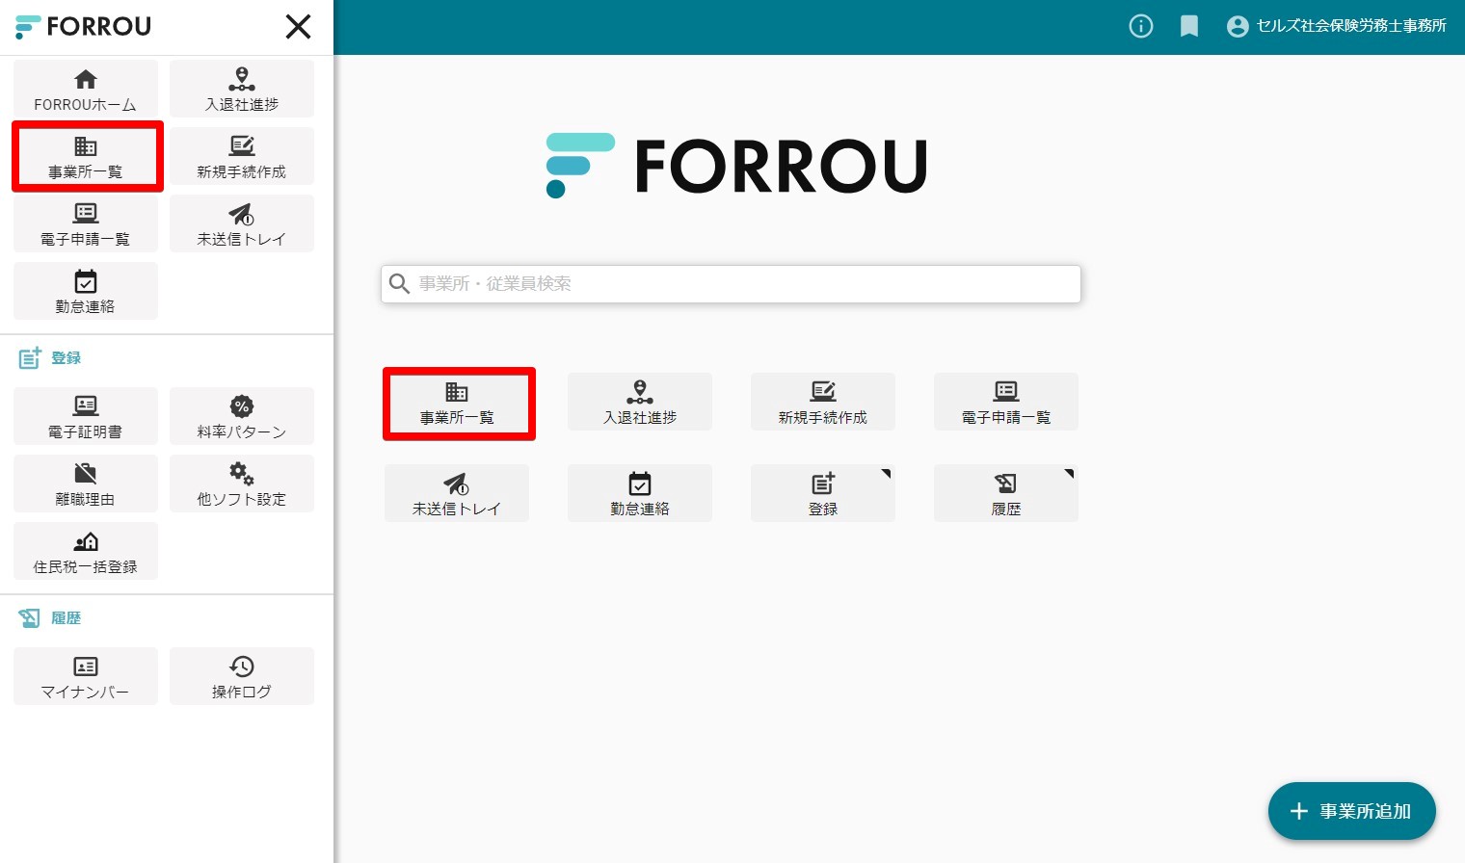Close the FORROU side menu
Viewport: 1465px width, 863px height.
pos(299,27)
